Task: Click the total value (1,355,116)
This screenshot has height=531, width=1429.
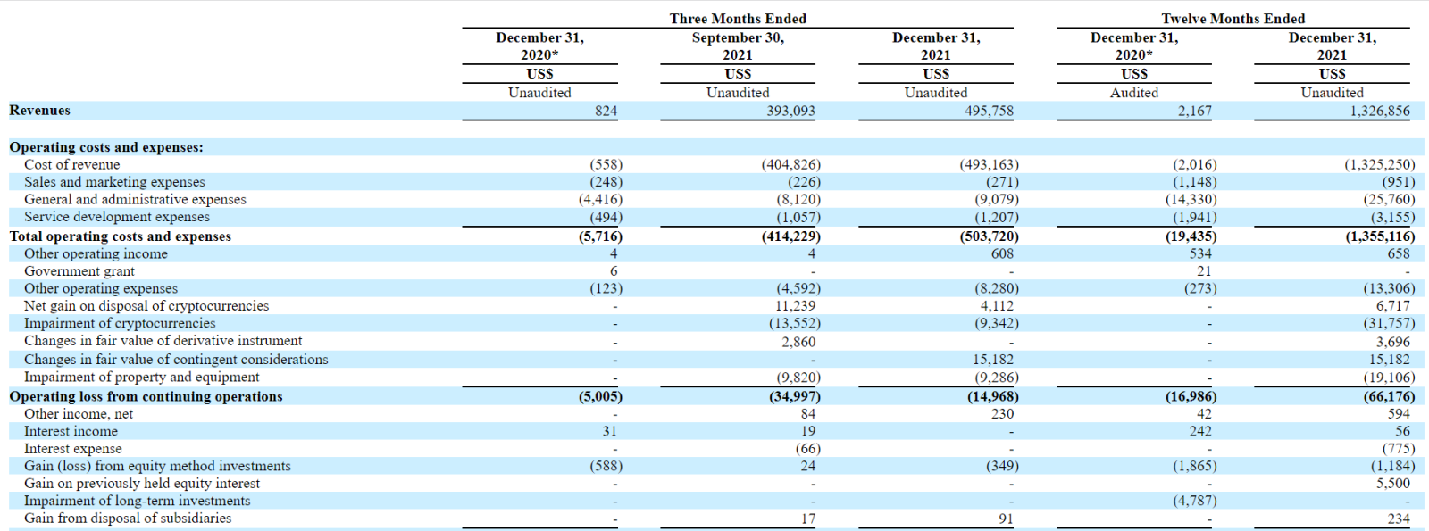Action: (1380, 236)
